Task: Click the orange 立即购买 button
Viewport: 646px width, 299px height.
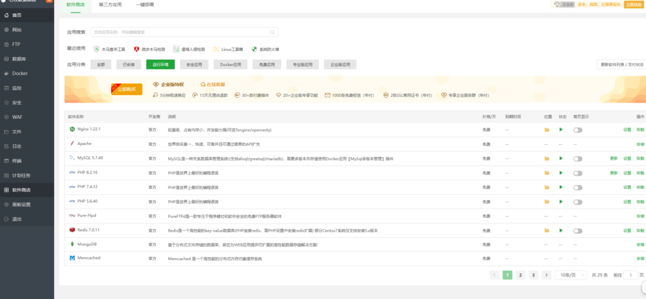Action: [126, 89]
